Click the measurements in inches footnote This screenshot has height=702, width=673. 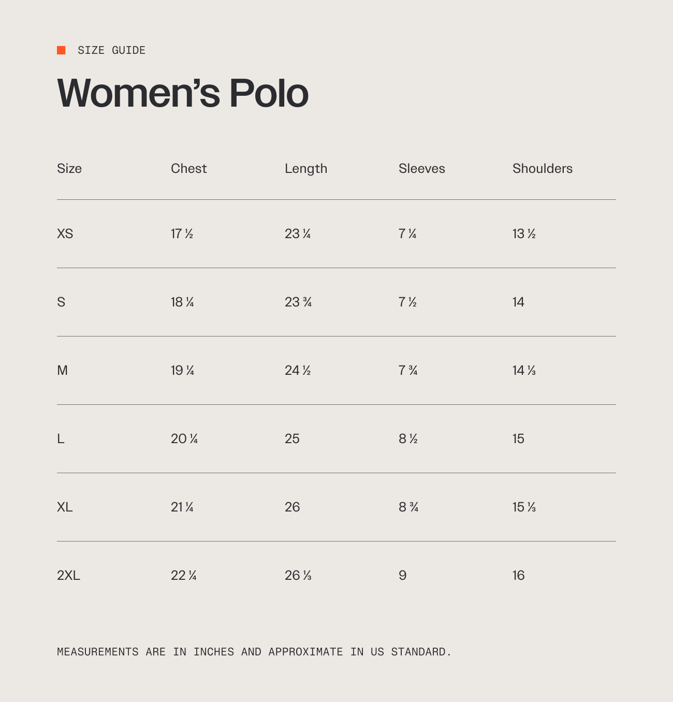click(x=254, y=652)
